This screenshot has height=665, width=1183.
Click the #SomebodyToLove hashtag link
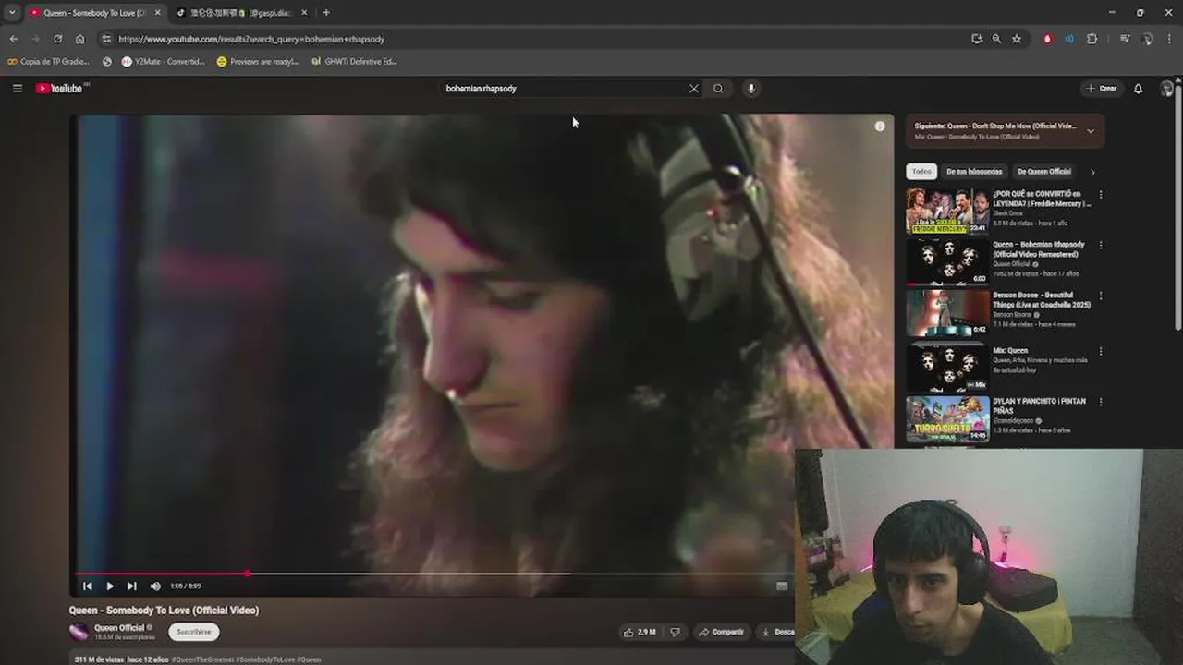coord(266,659)
